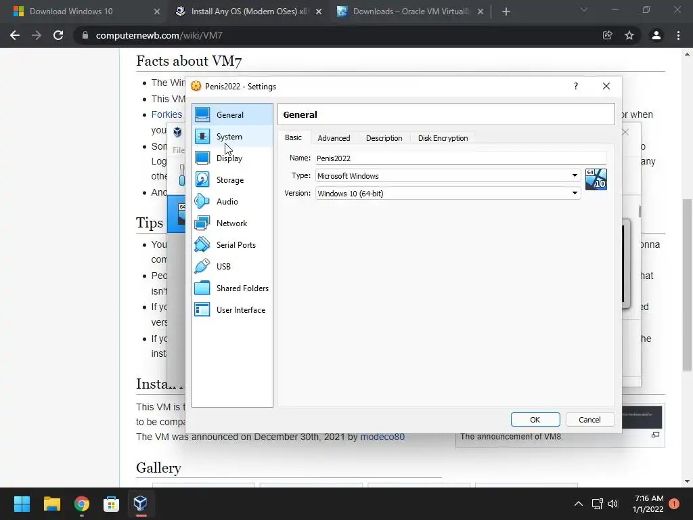
Task: Click VirtualBox icon in taskbar
Action: click(141, 504)
